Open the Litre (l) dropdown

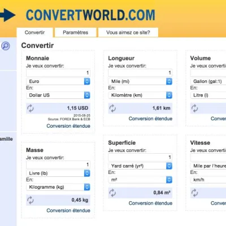208,95
